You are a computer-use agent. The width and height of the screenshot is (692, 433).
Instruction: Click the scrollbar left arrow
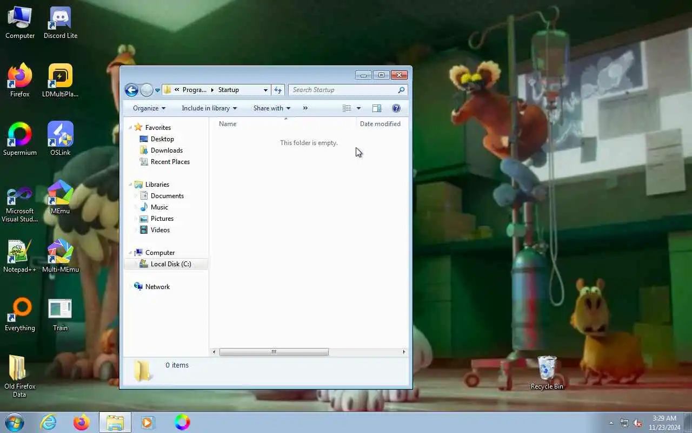214,352
